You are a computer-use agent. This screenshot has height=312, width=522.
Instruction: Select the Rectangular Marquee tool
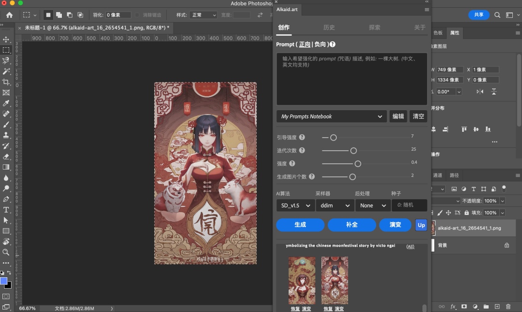tap(6, 50)
